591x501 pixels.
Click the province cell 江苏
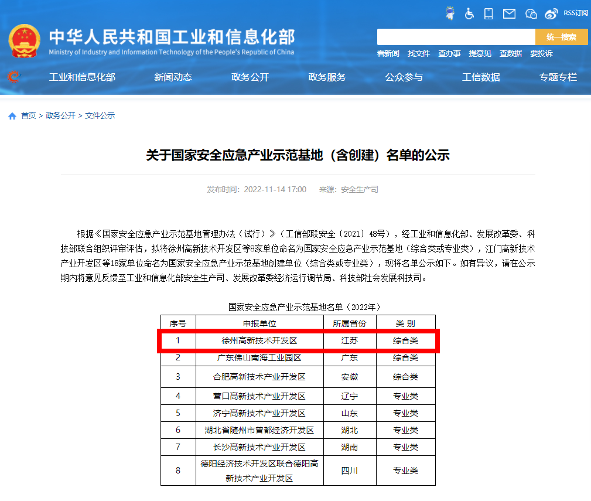coord(350,341)
